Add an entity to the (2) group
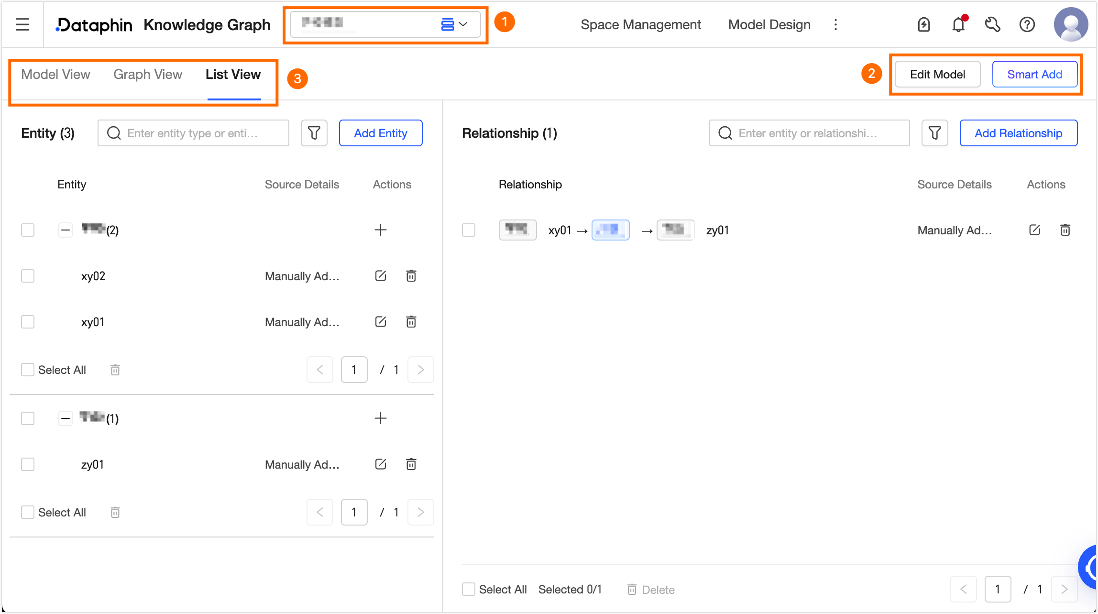The width and height of the screenshot is (1098, 614). point(381,230)
